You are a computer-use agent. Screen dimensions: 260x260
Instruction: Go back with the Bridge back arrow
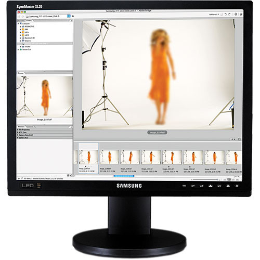click(x=19, y=17)
